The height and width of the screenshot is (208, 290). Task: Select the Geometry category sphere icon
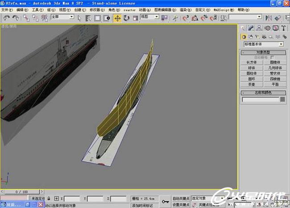pyautogui.click(x=244, y=37)
